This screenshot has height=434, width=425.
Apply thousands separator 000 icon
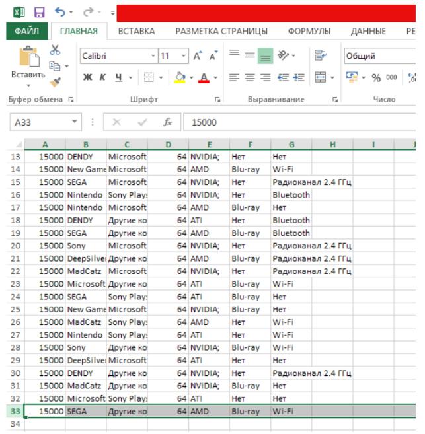(x=391, y=77)
